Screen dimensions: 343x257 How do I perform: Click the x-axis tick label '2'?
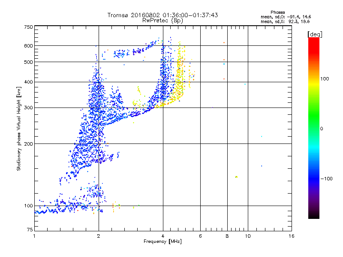pyautogui.click(x=99, y=236)
